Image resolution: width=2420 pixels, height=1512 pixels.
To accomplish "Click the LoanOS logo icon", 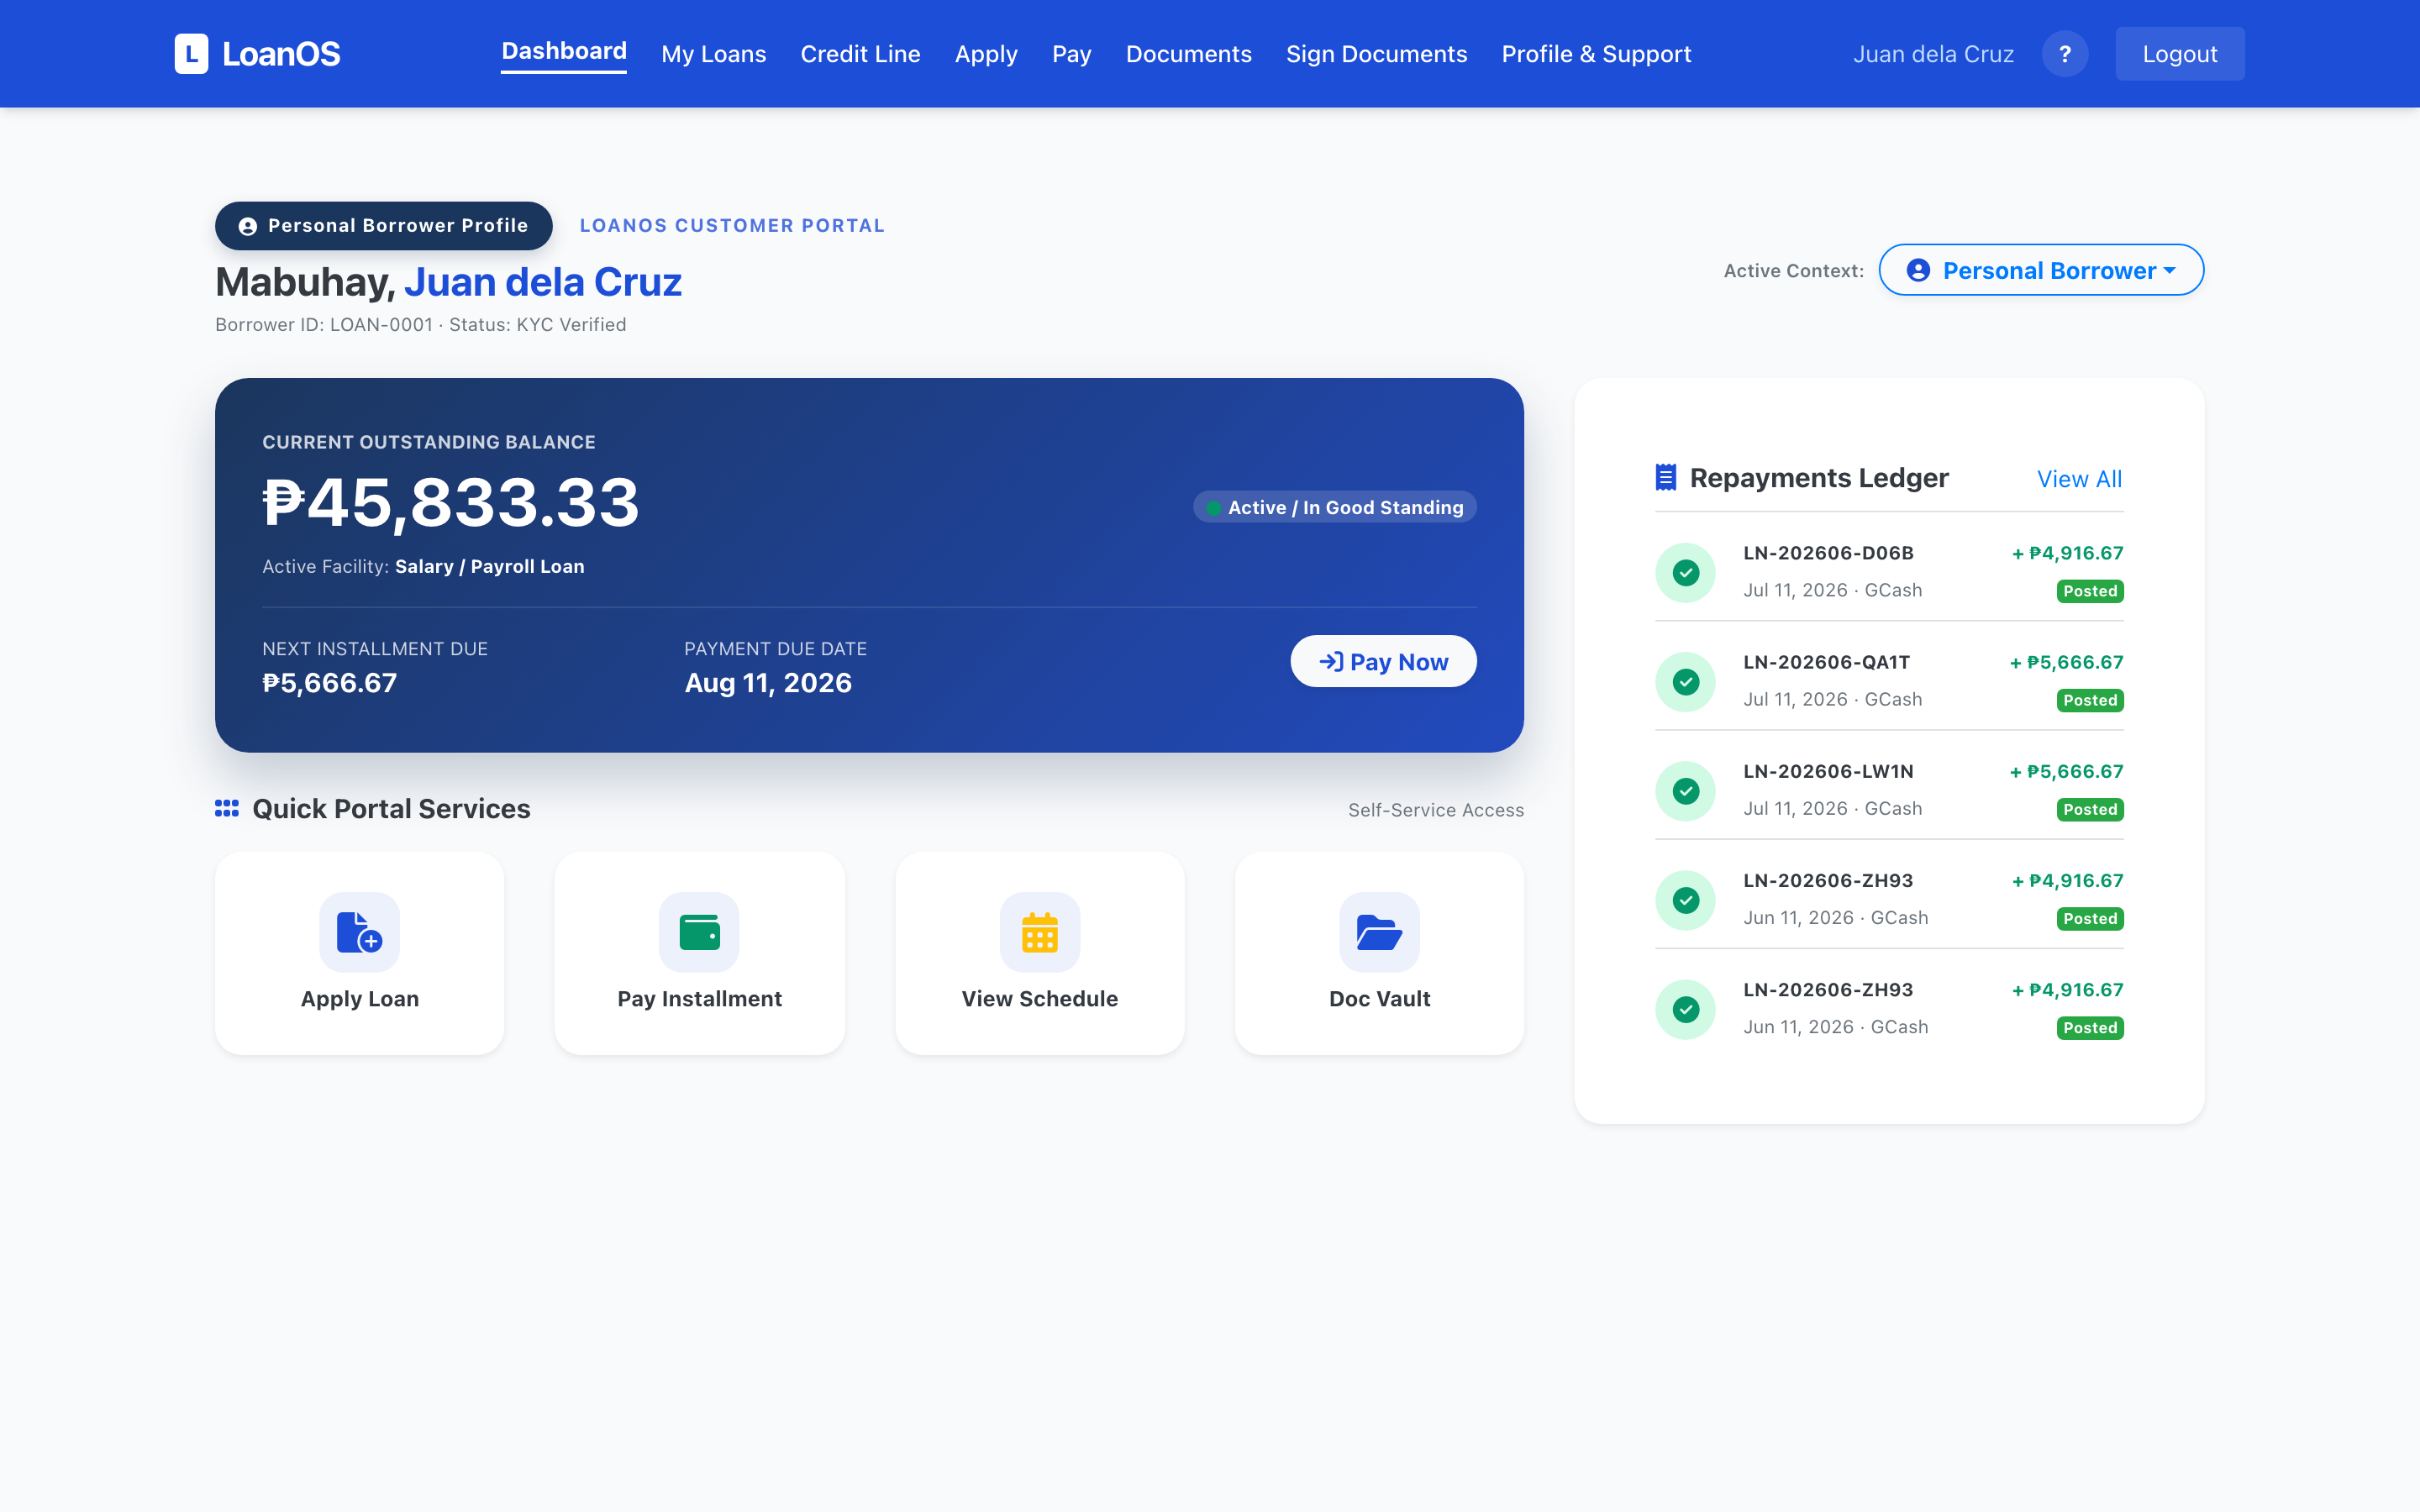I will (x=191, y=54).
